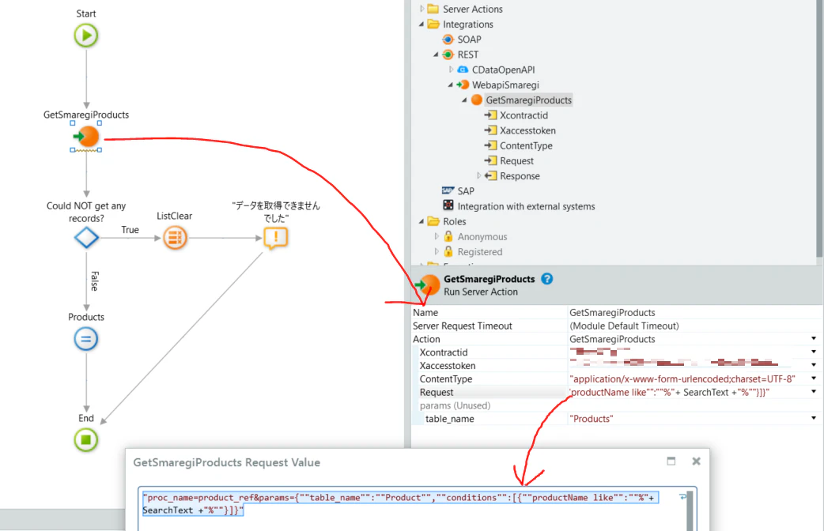Open help for GetSmaregiProducts properties
Image resolution: width=824 pixels, height=531 pixels.
pyautogui.click(x=547, y=279)
